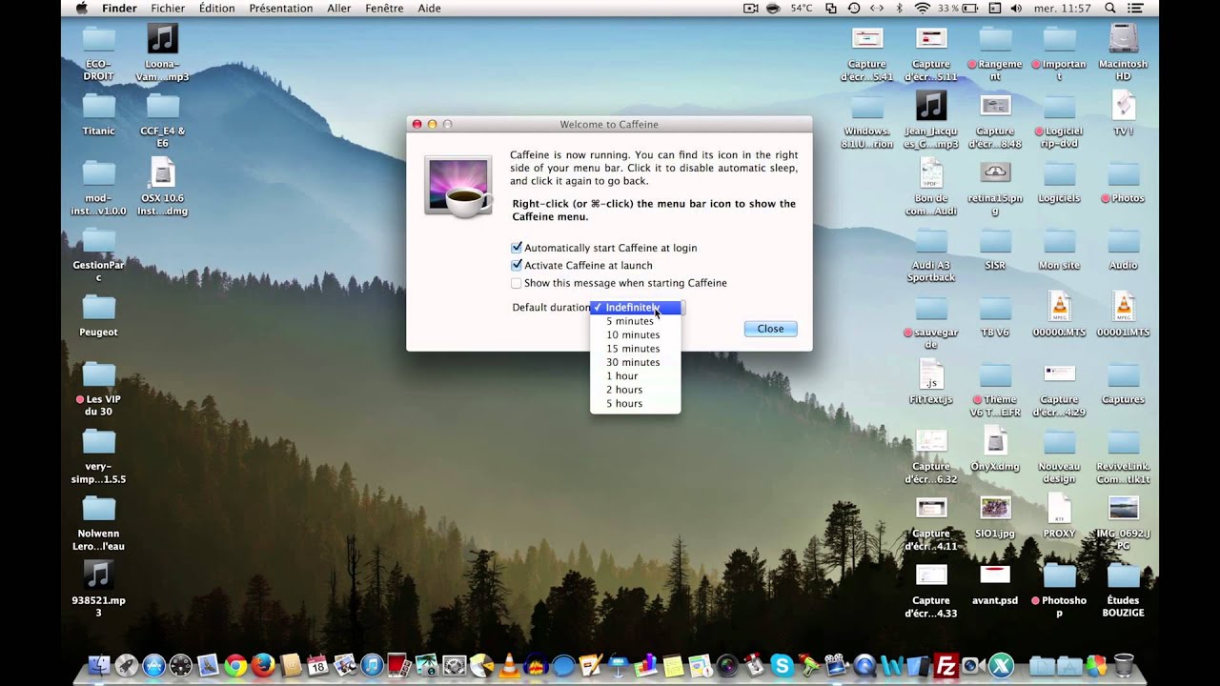The width and height of the screenshot is (1220, 686).
Task: Open Time Machine menu bar icon
Action: [854, 8]
